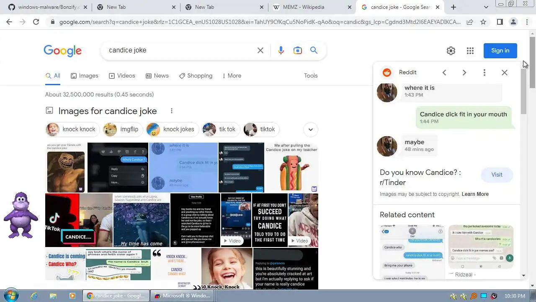The height and width of the screenshot is (302, 536).
Task: Bookmark this page with the star icon
Action: (483, 22)
